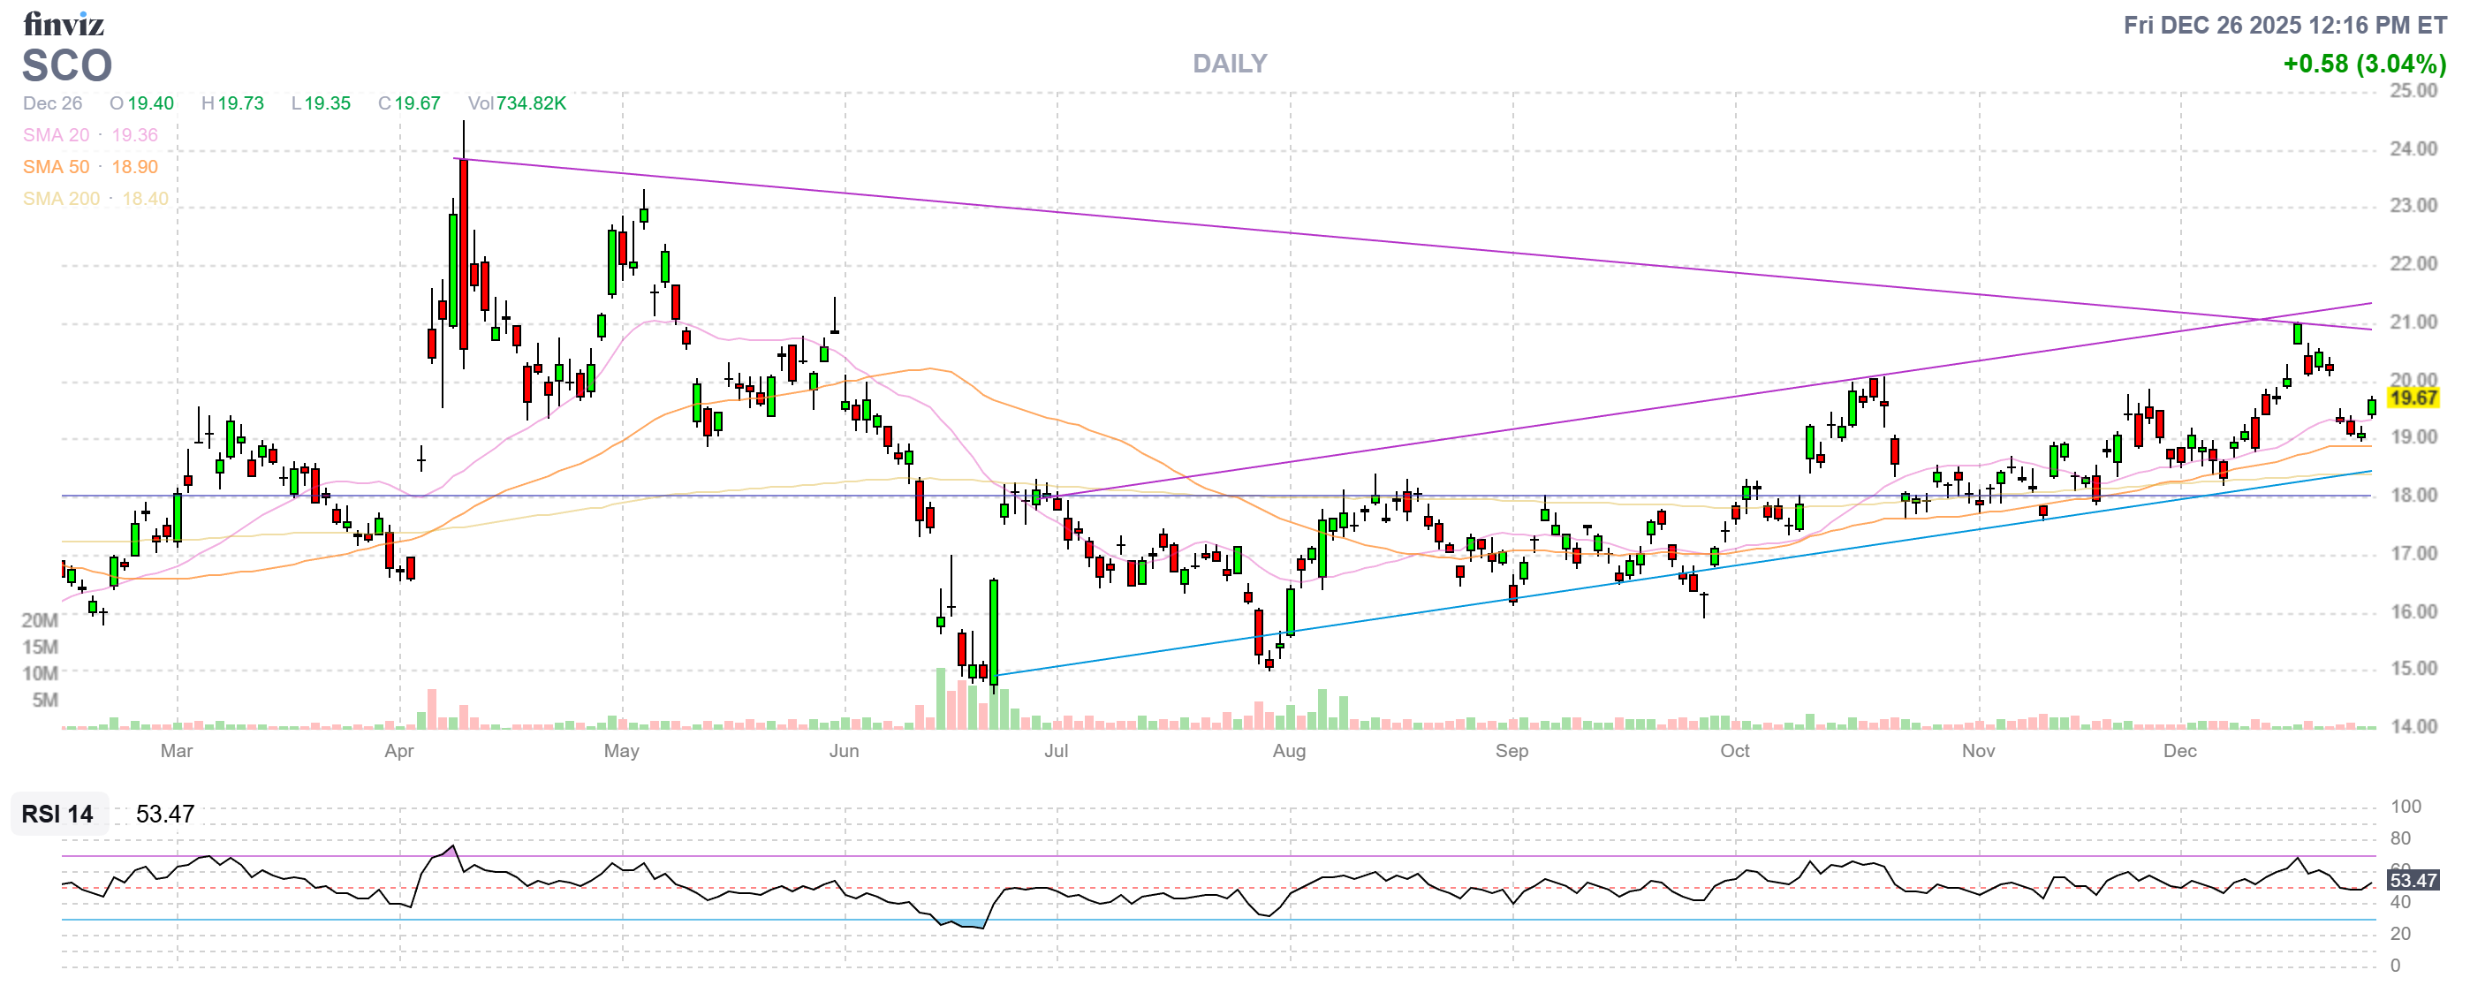Click the Aug label on time axis
2470x993 pixels.
pos(1289,751)
